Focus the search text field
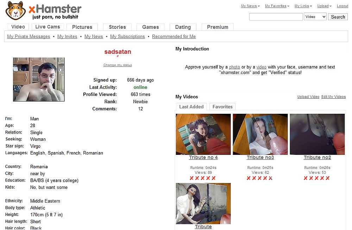 point(276,17)
